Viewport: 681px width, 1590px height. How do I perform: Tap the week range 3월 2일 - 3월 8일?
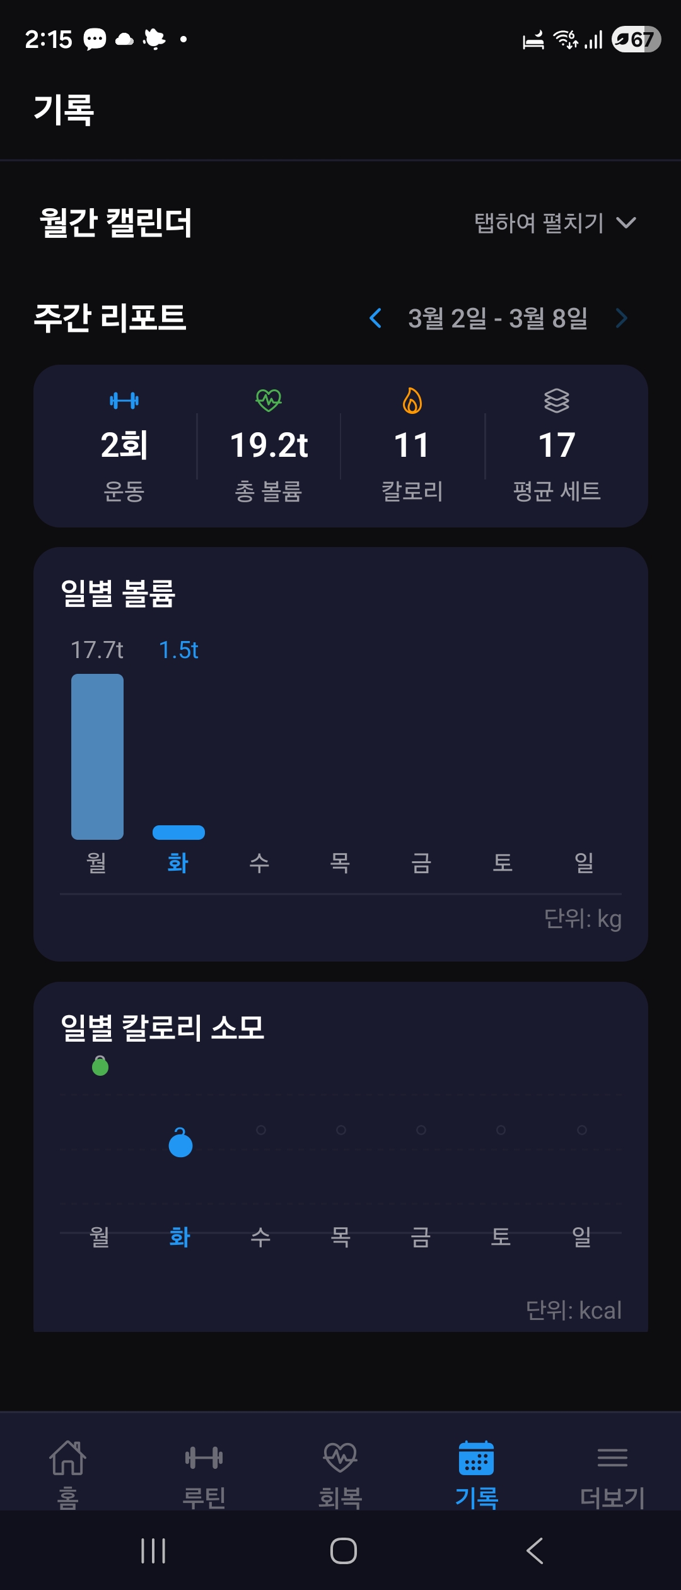click(498, 319)
